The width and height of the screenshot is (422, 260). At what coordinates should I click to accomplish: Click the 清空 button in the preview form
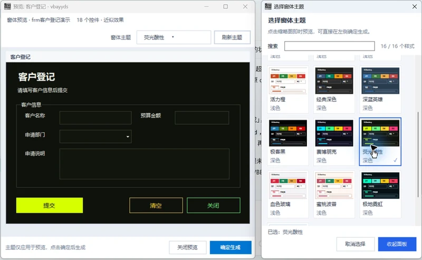[x=156, y=205]
